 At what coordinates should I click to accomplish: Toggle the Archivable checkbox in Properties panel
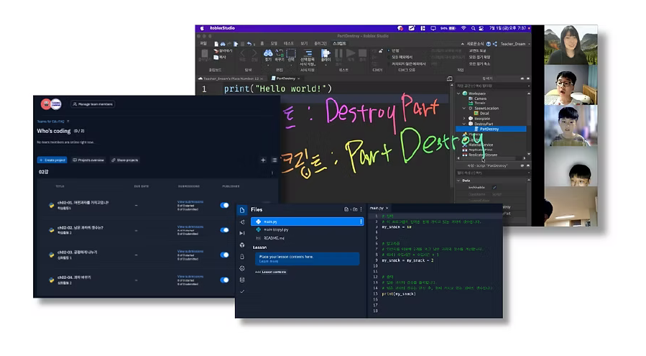(x=494, y=187)
